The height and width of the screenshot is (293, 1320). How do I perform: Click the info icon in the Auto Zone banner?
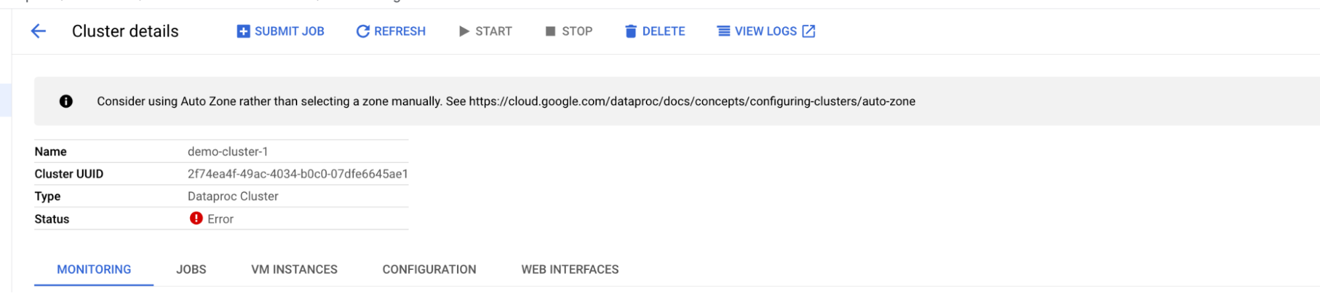tap(66, 101)
